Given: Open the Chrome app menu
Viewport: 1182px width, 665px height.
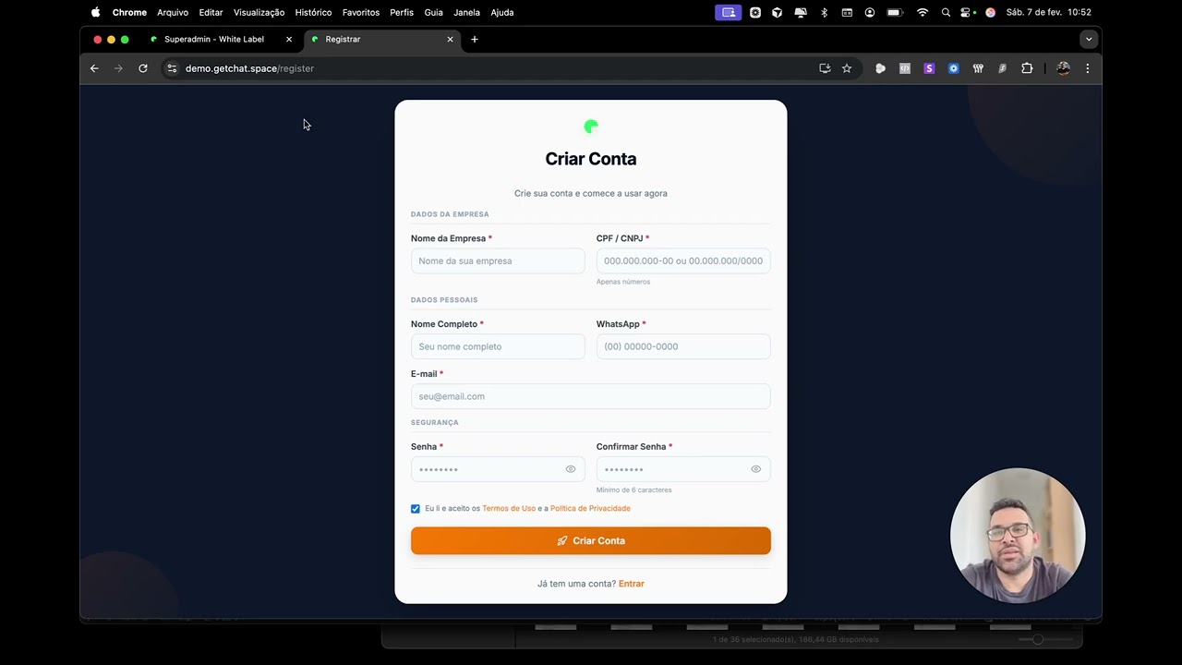Looking at the screenshot, I should (x=129, y=12).
